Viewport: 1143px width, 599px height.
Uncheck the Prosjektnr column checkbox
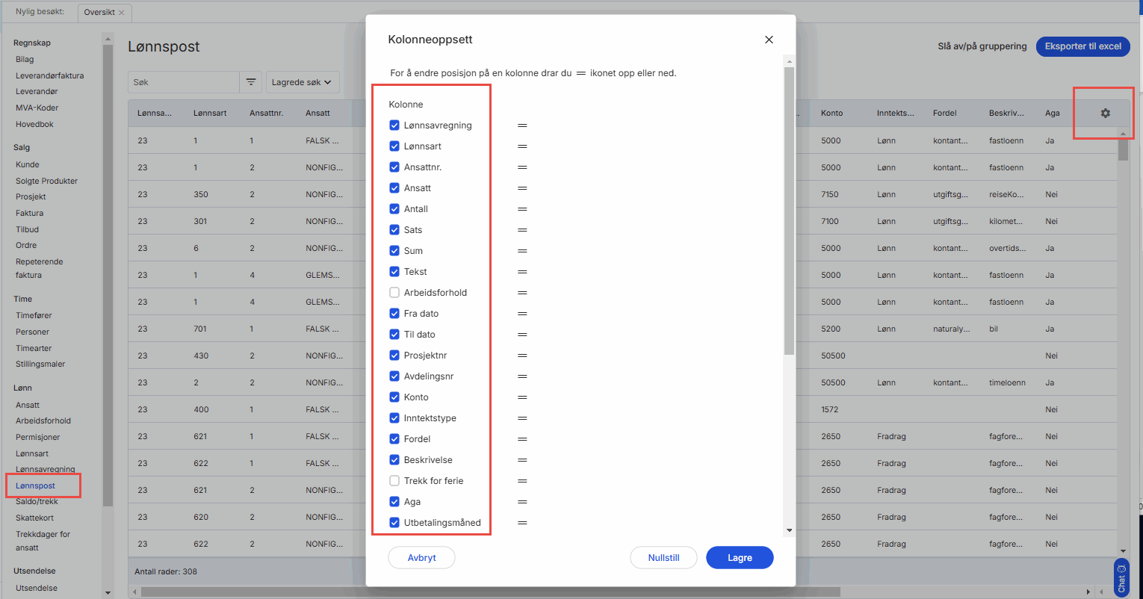pos(394,356)
